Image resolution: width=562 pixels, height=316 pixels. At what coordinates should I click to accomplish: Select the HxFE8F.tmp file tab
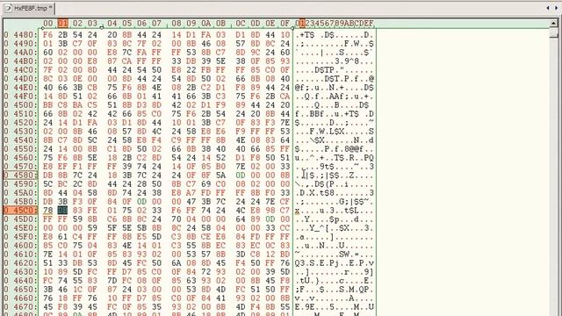pos(29,8)
